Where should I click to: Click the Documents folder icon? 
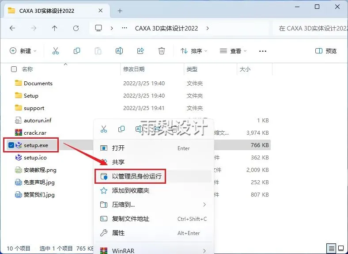coord(19,83)
